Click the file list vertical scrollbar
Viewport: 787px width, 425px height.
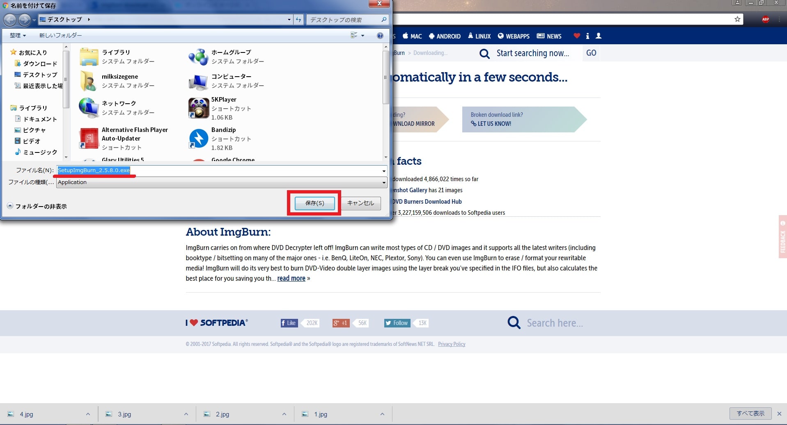click(x=385, y=102)
